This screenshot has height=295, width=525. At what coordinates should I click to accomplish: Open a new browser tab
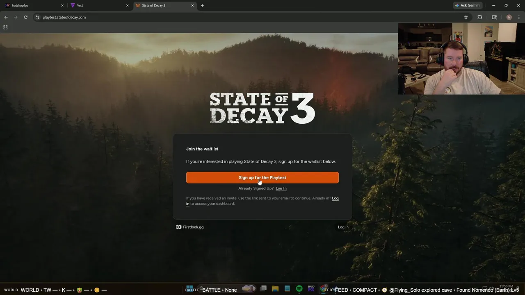tap(202, 5)
